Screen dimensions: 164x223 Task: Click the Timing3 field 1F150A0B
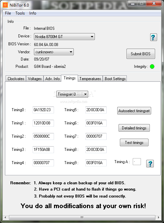click(43, 150)
